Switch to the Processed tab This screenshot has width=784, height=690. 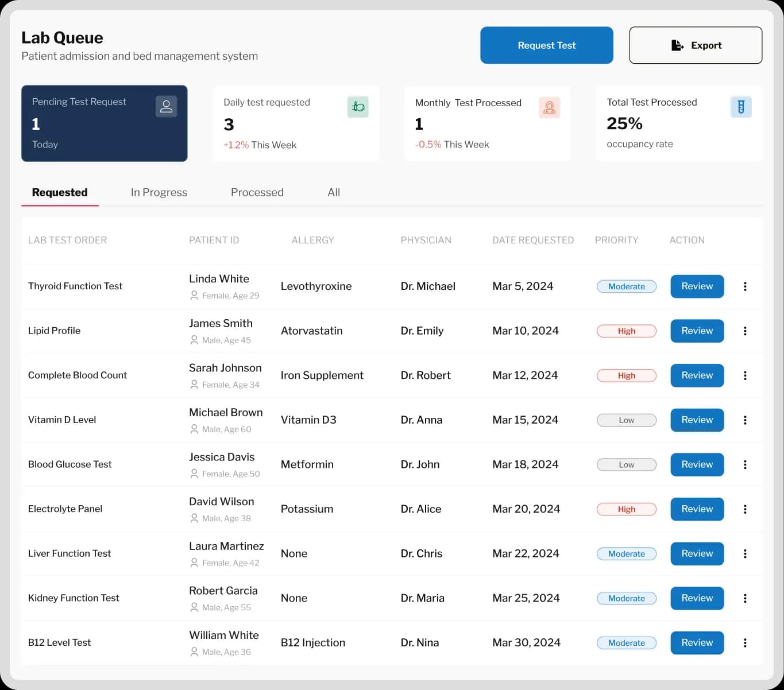pos(257,192)
